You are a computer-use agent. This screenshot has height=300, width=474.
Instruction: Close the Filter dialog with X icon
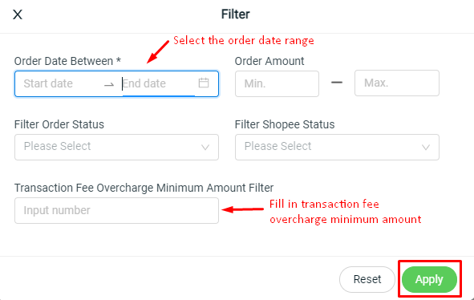click(x=18, y=14)
